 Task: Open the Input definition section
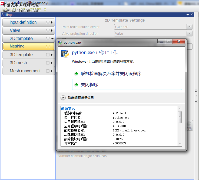coord(29,22)
